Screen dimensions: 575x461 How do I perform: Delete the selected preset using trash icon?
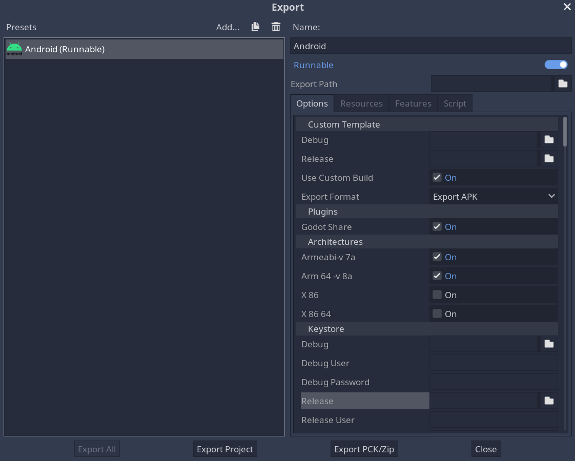pyautogui.click(x=276, y=27)
